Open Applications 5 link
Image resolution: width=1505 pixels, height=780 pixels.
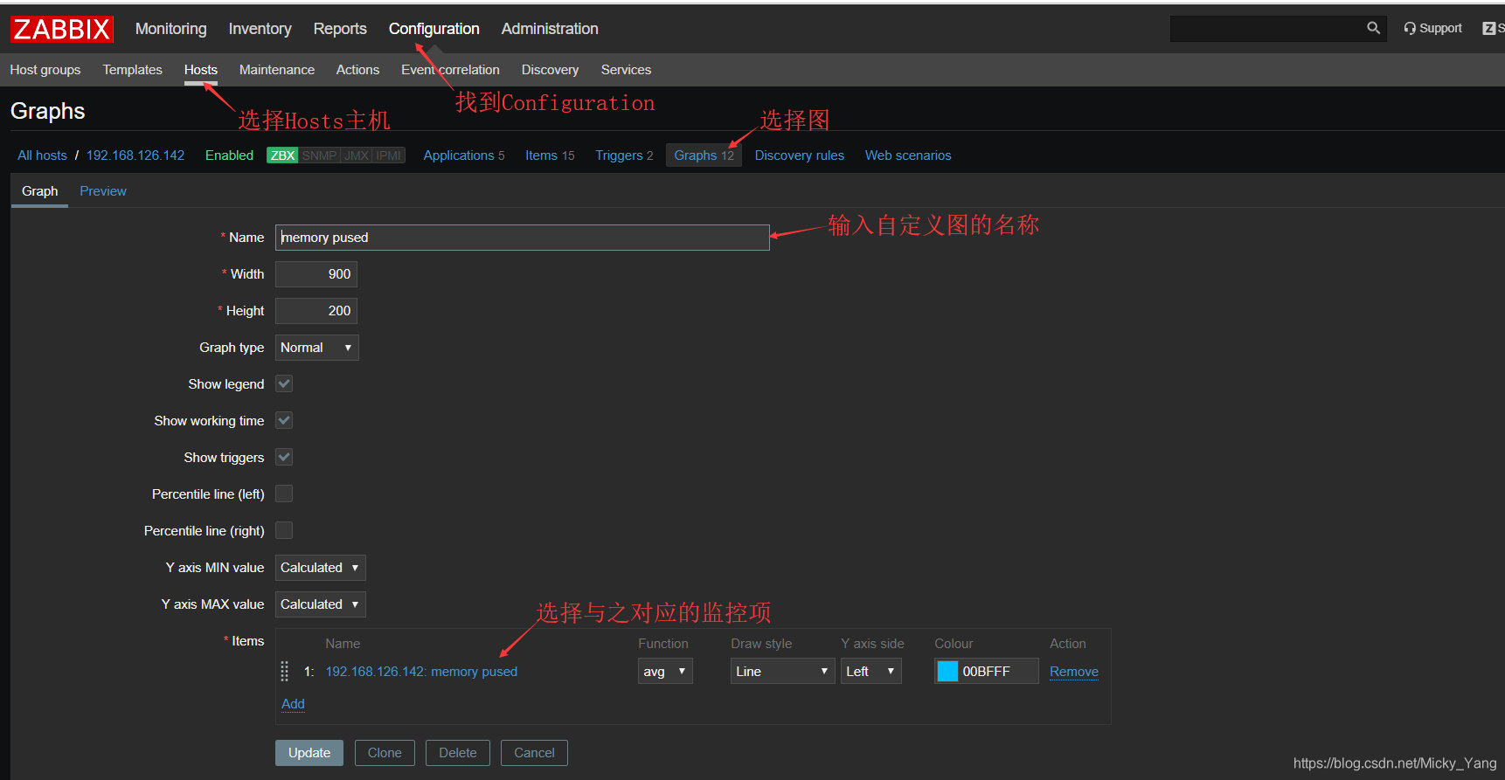[464, 155]
